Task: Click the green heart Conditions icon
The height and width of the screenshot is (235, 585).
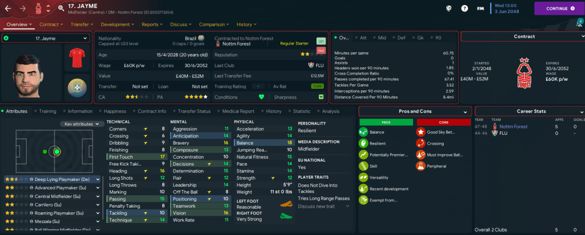Action: coord(262,97)
